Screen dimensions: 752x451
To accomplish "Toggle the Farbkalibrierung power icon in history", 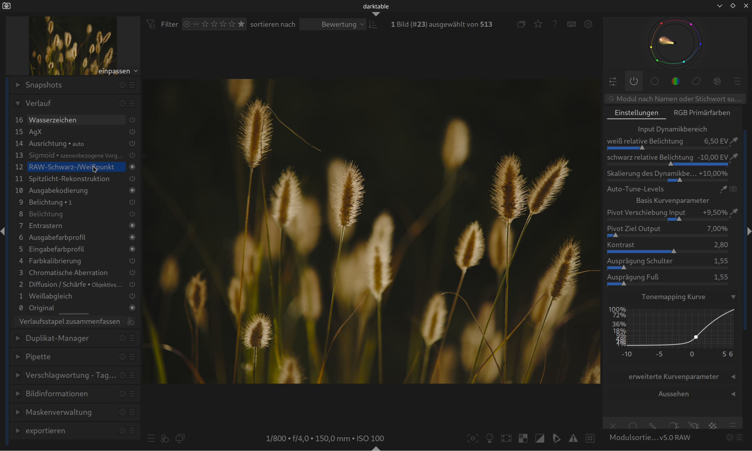I will pos(132,261).
